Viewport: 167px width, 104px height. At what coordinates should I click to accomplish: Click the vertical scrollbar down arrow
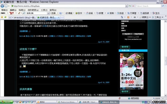coord(165,95)
